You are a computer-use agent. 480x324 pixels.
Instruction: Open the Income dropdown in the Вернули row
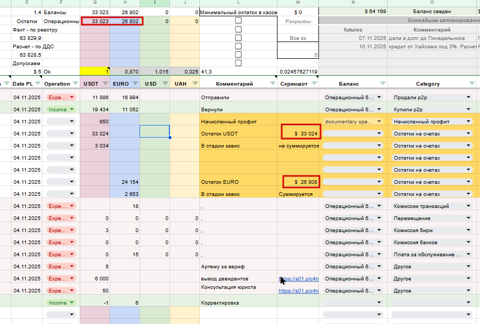[x=61, y=109]
